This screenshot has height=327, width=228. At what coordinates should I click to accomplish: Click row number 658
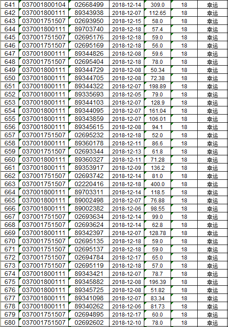(x=9, y=143)
